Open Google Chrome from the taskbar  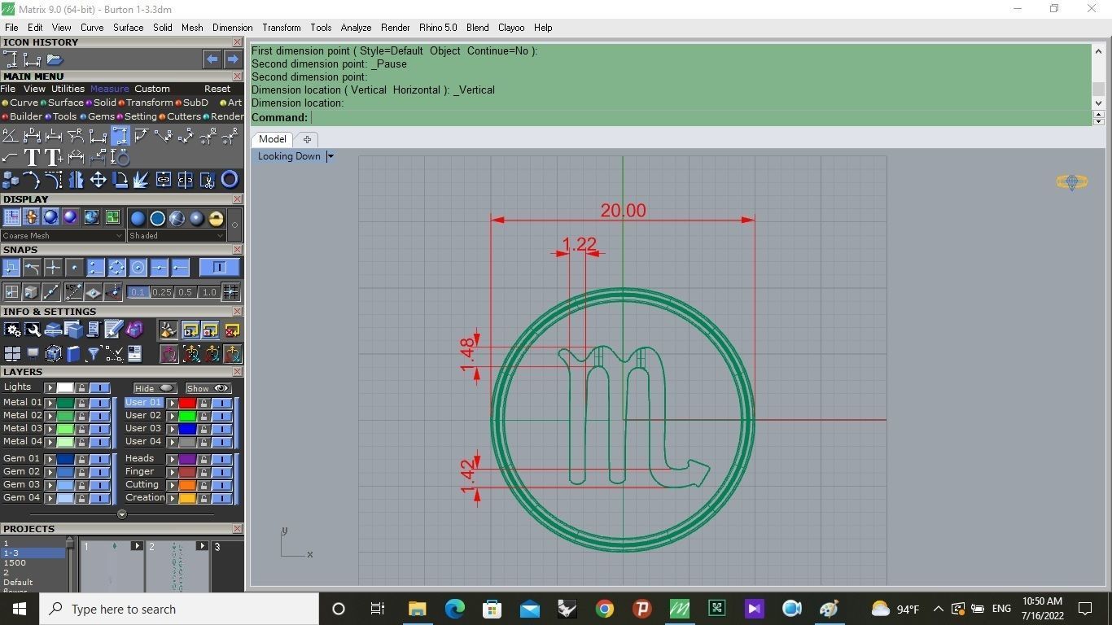(x=604, y=609)
